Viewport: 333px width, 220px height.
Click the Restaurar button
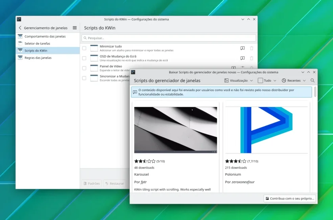[x=115, y=184]
